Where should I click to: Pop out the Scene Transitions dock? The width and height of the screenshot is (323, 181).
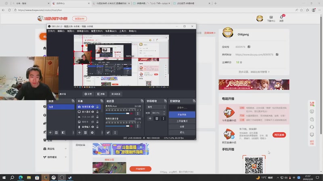[165, 101]
